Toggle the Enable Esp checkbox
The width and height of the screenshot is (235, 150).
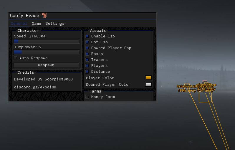coord(87,36)
